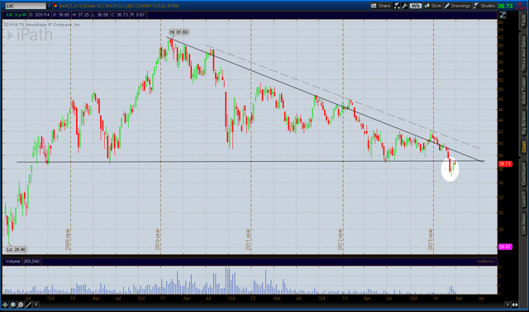Open the quick study flask icon
Image resolution: width=529 pixels, height=312 pixels.
397,6
